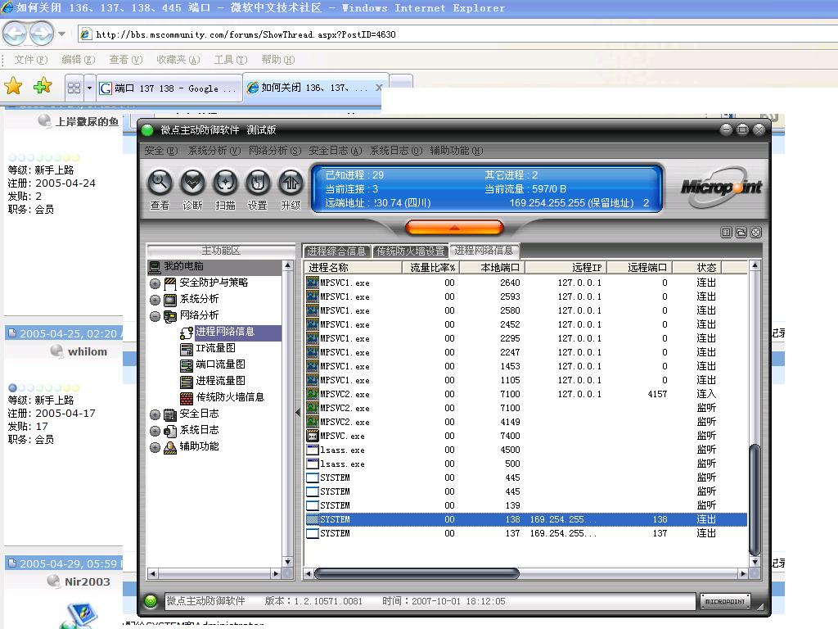This screenshot has height=629, width=838.
Task: Click the first small panel icon below Micropoint logo
Action: click(726, 232)
